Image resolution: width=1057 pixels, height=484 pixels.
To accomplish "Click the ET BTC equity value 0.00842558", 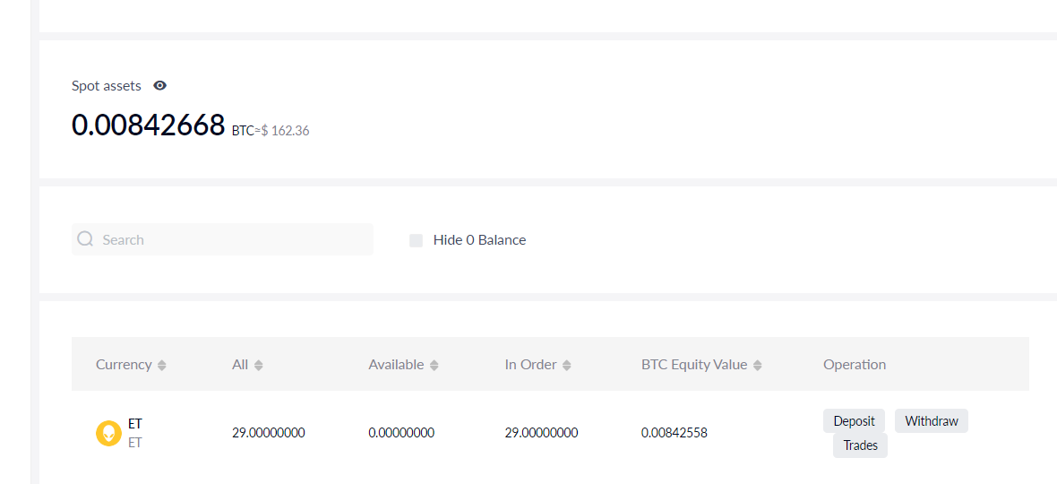I will [675, 433].
